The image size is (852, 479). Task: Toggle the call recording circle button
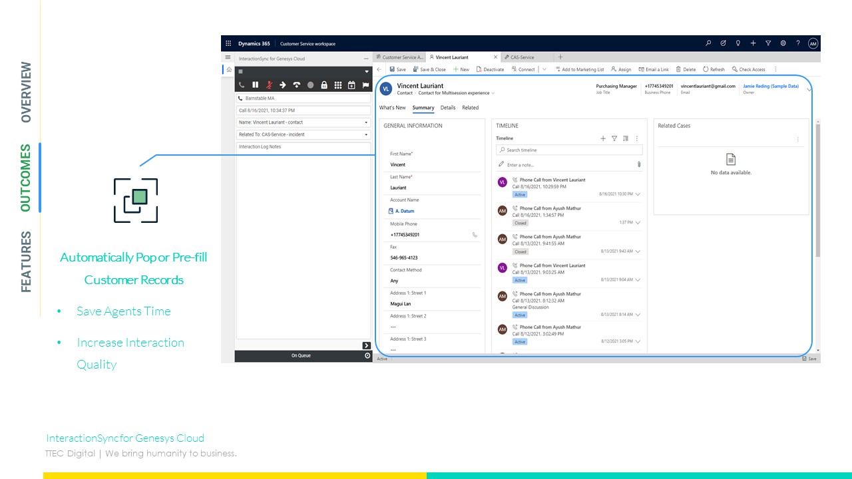pos(310,85)
